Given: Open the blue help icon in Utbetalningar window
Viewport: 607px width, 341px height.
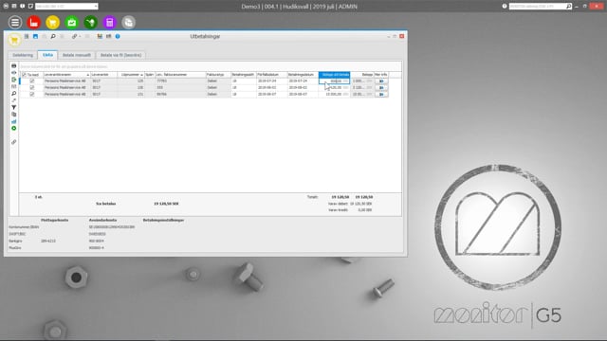Looking at the screenshot, I should (x=118, y=36).
